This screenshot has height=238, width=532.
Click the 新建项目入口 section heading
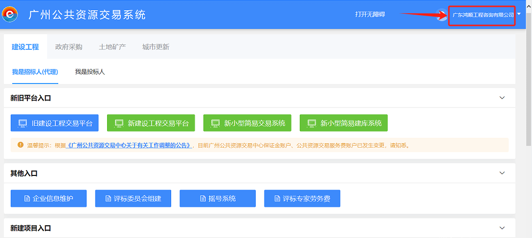31,228
